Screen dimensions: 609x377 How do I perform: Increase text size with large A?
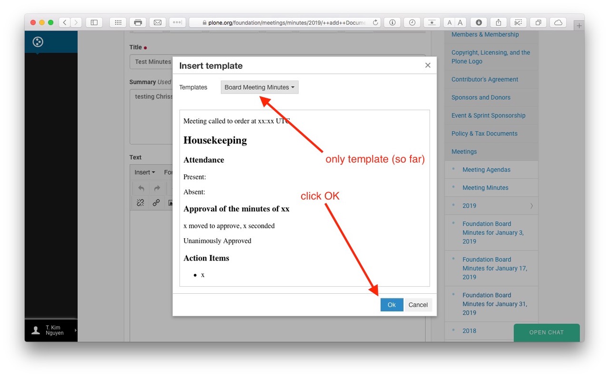tap(460, 22)
